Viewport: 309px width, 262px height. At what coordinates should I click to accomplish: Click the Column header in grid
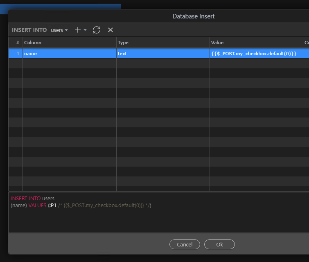pyautogui.click(x=69, y=43)
